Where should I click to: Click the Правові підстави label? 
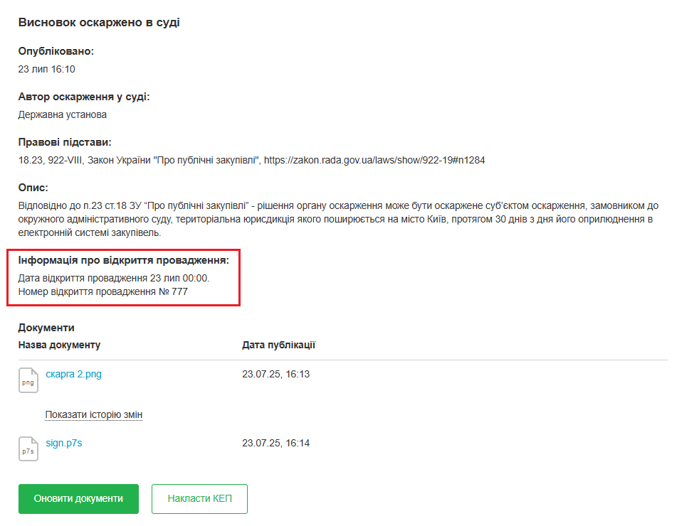click(x=65, y=142)
